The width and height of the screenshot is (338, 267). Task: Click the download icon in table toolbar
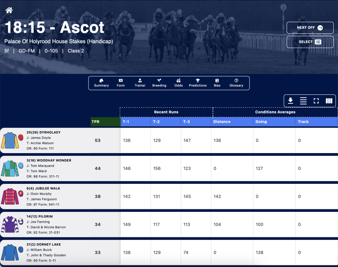290,101
